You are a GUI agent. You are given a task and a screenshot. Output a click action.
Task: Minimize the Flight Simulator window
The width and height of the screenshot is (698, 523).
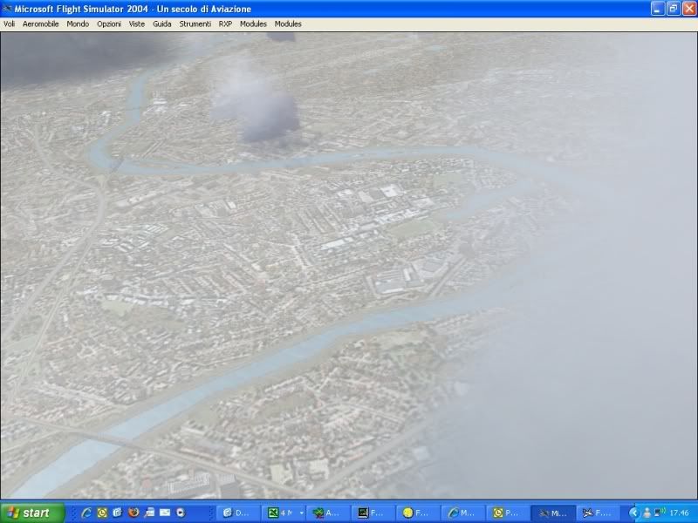point(658,9)
